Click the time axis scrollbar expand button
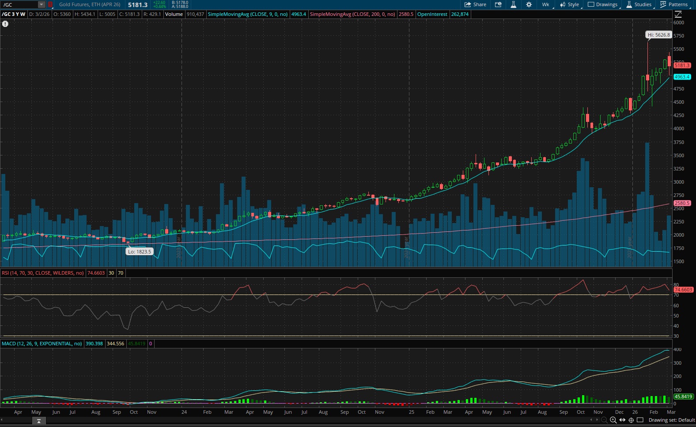Image resolution: width=696 pixels, height=427 pixels. pos(39,421)
